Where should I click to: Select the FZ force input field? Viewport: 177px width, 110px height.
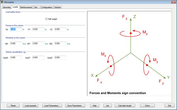(60, 29)
